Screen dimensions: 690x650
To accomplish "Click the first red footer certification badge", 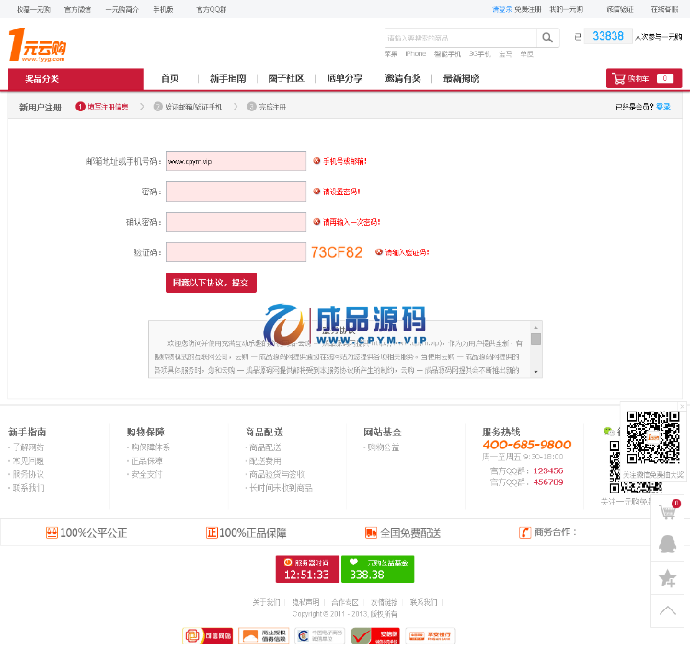I will [x=207, y=635].
